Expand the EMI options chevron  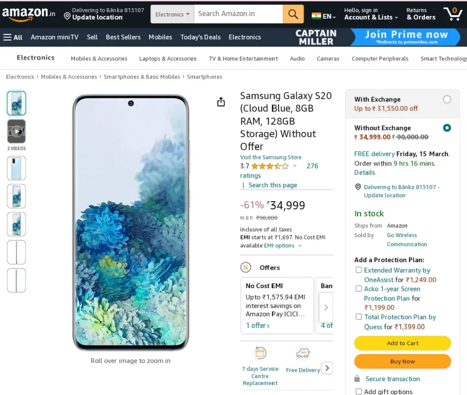[x=300, y=246]
